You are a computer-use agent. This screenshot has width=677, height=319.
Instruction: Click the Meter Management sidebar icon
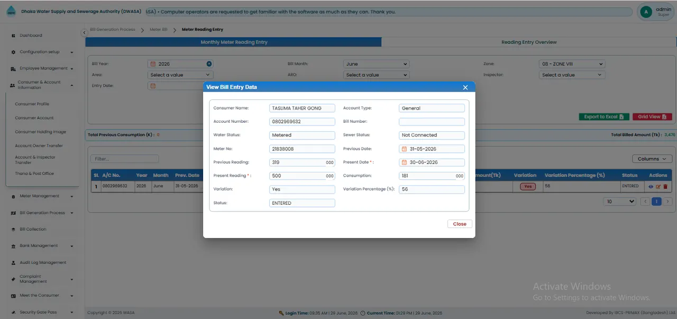point(13,196)
